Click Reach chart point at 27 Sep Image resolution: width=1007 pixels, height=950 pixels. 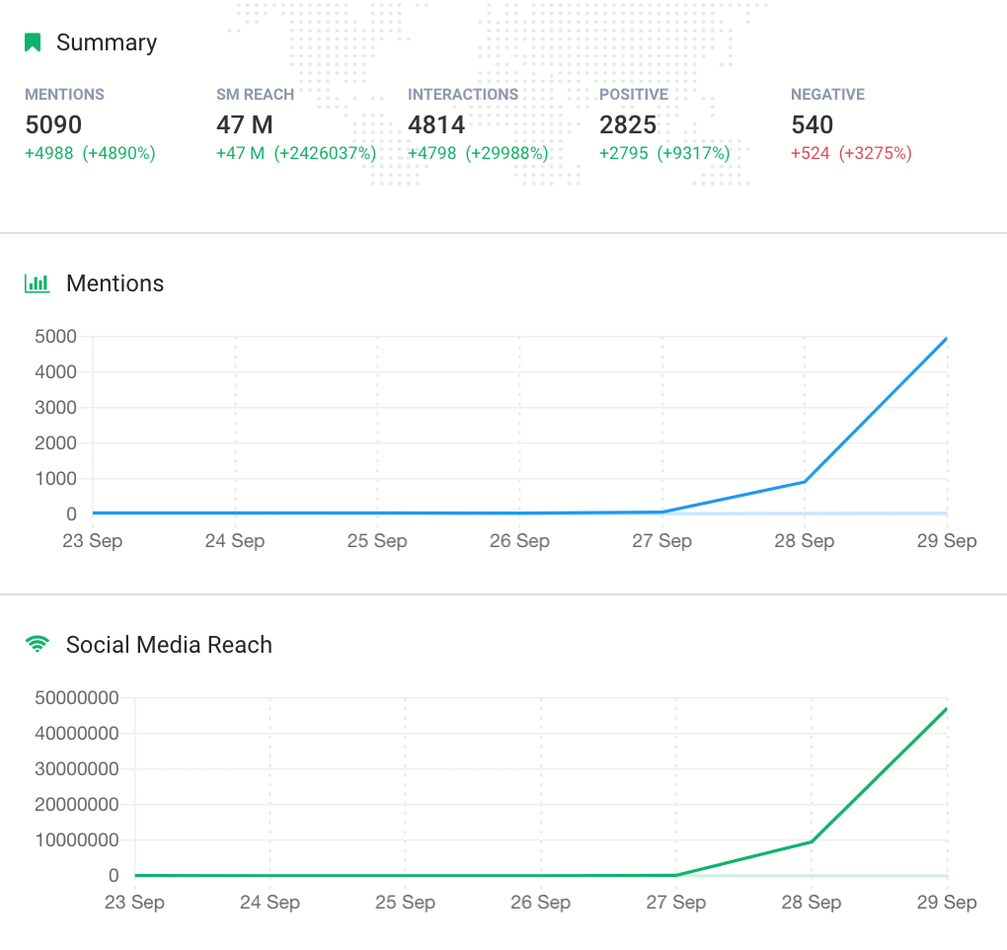676,875
